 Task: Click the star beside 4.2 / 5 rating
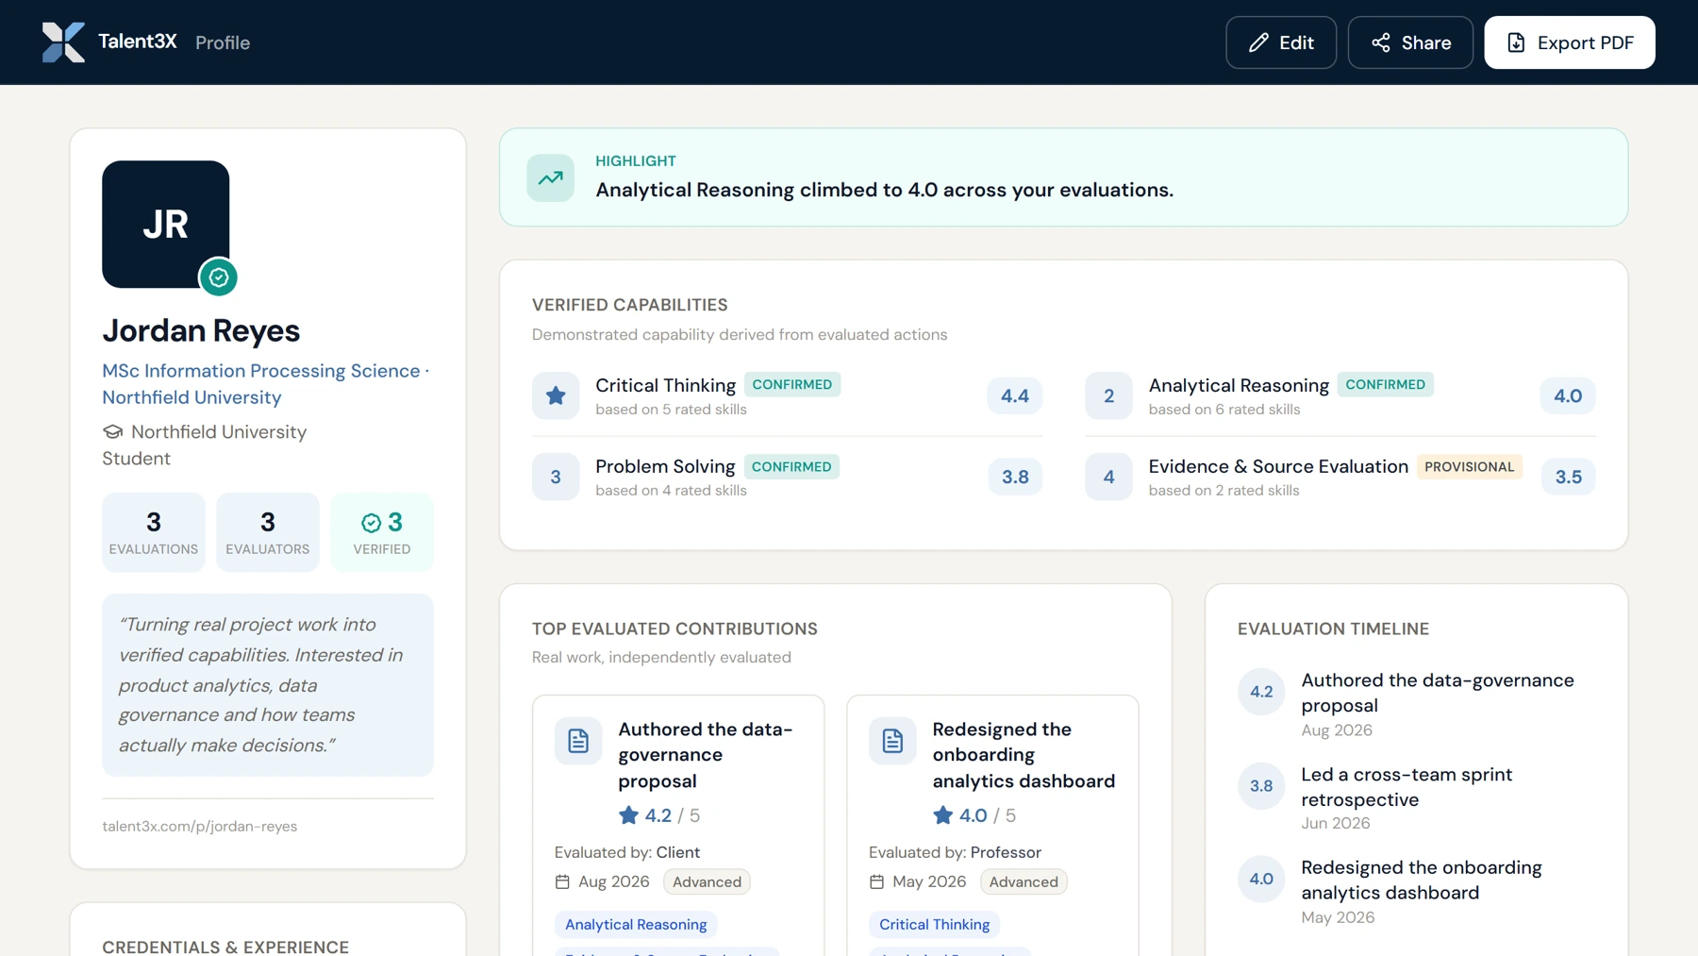[628, 815]
